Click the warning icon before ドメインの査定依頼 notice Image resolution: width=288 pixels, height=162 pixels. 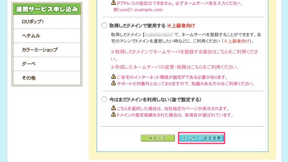pyautogui.click(x=114, y=114)
